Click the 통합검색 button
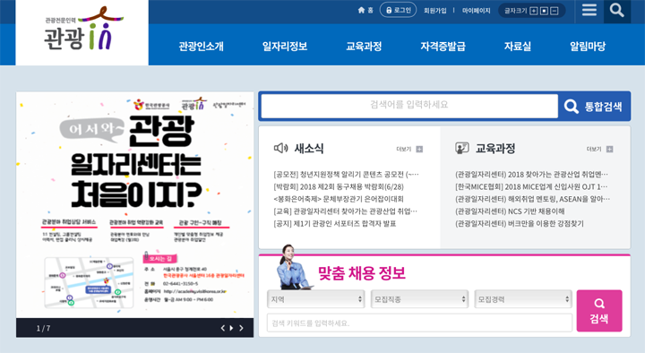The height and width of the screenshot is (353, 645). (594, 106)
